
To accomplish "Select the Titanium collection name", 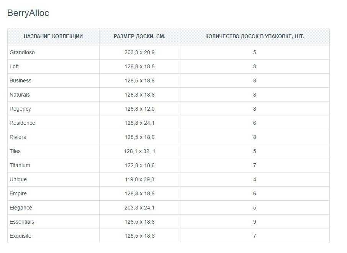I will (x=20, y=165).
